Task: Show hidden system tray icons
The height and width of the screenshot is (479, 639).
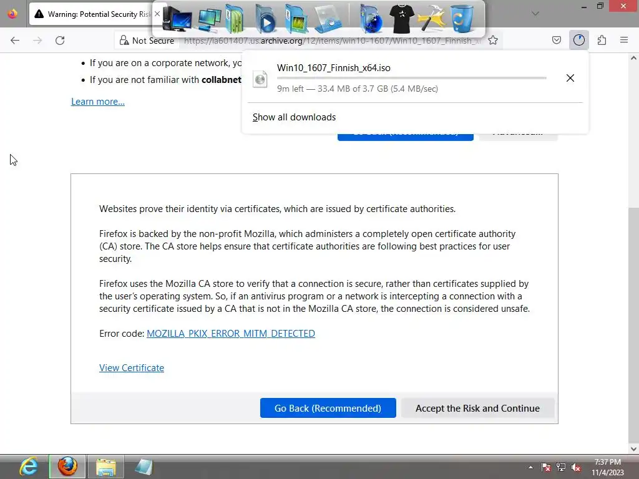Action: pyautogui.click(x=530, y=467)
